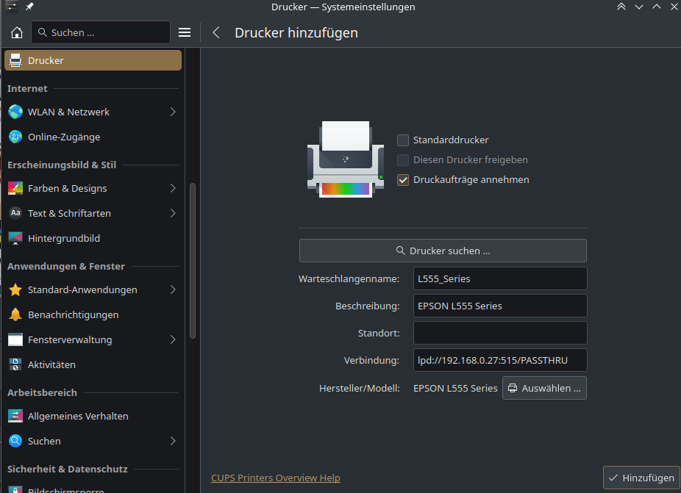Open the hamburger menu next to the search field

(x=185, y=32)
